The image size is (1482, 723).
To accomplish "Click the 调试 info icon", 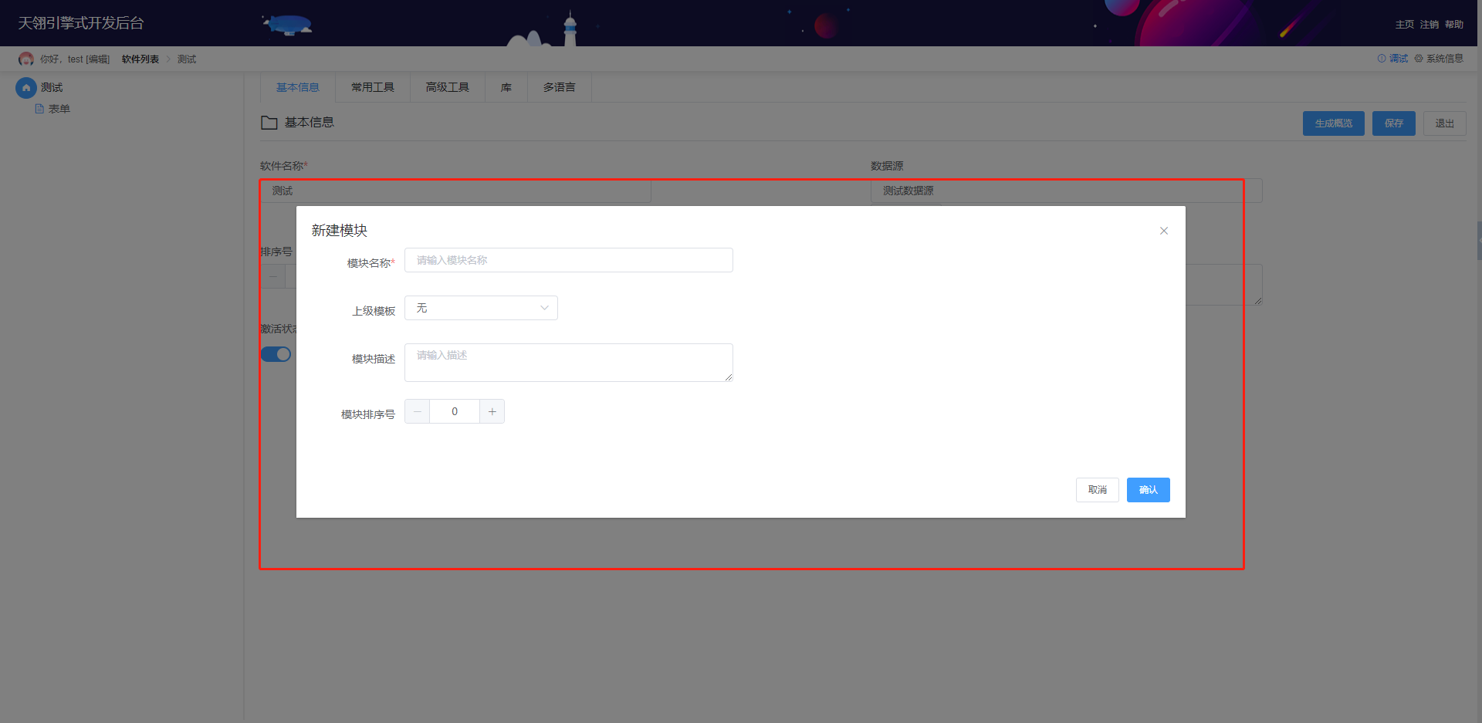I will (1382, 59).
